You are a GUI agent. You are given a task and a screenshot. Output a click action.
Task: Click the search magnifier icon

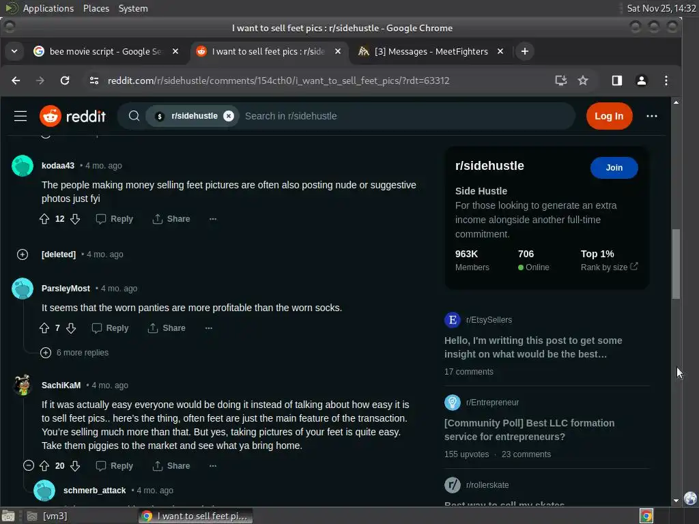134,116
